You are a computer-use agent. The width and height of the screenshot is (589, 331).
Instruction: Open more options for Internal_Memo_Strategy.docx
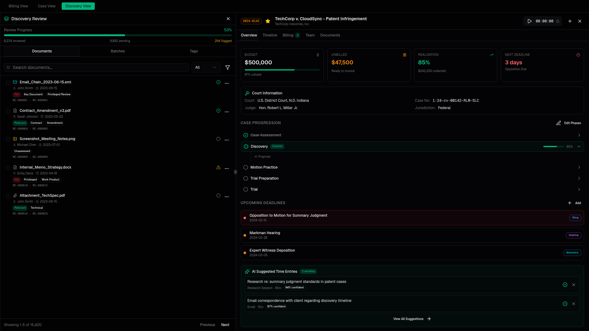[227, 169]
